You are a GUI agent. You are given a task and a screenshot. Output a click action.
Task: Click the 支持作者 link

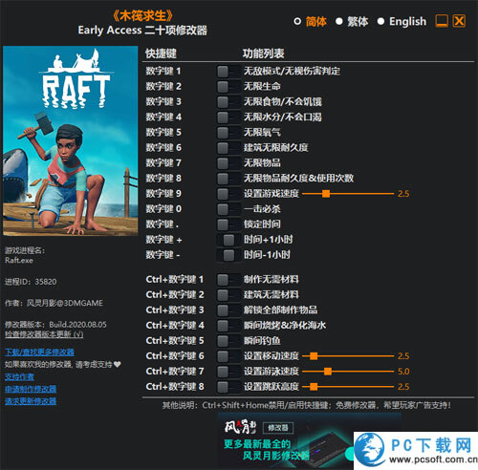tap(19, 377)
